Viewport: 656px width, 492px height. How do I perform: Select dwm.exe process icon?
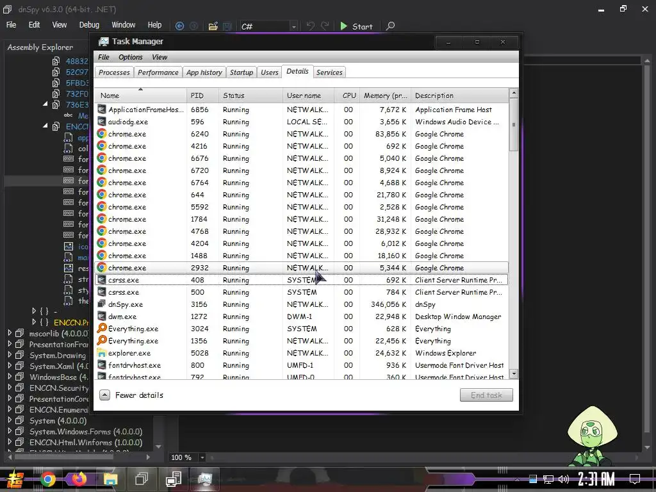pos(102,316)
